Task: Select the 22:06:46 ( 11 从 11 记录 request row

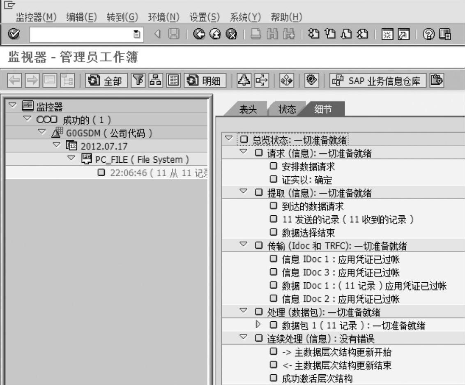Action: pos(106,173)
